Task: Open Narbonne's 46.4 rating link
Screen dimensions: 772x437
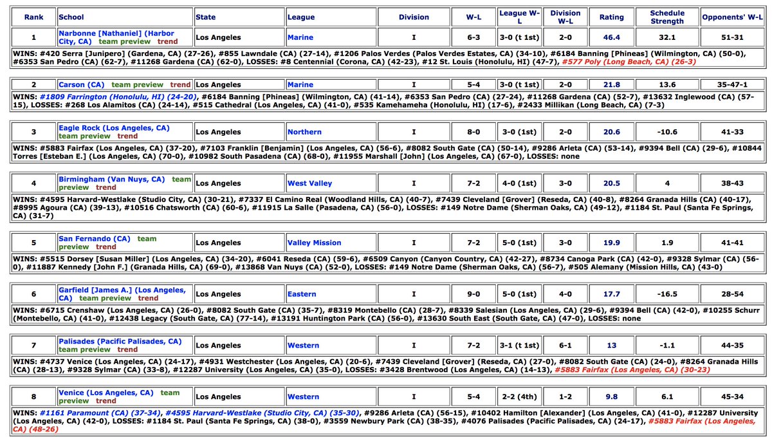Action: point(611,37)
